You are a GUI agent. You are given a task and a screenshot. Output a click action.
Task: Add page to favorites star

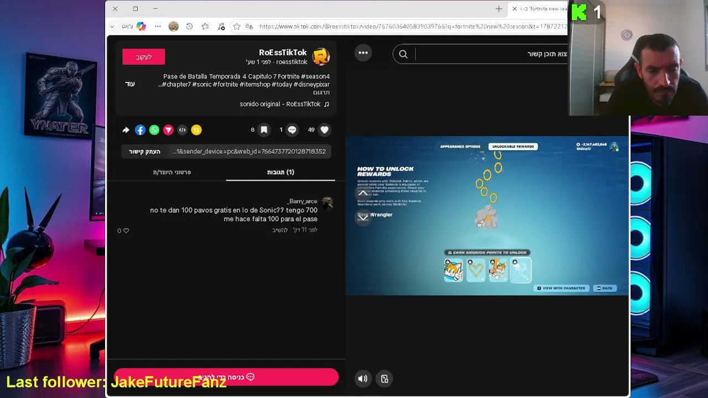[x=237, y=27]
